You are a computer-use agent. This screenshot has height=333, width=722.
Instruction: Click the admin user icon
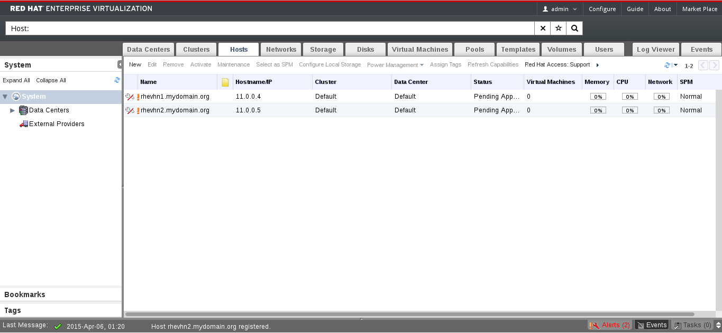[x=545, y=9]
